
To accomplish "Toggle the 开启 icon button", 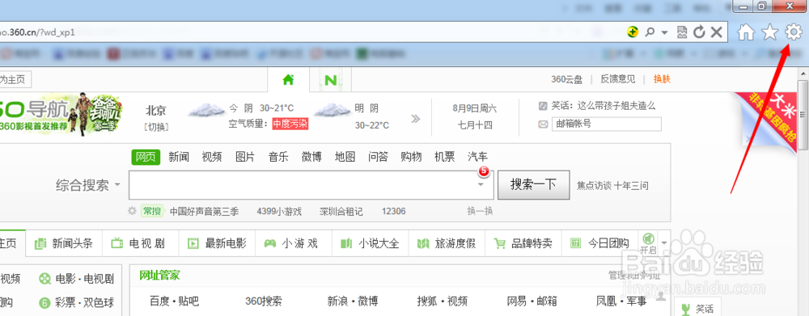I will (649, 242).
